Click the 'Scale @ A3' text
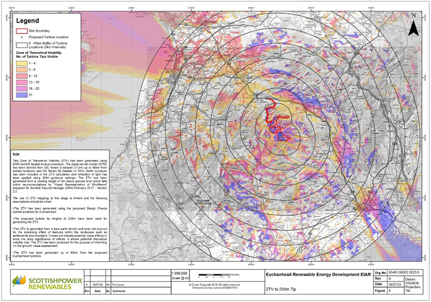 (x=180, y=278)
